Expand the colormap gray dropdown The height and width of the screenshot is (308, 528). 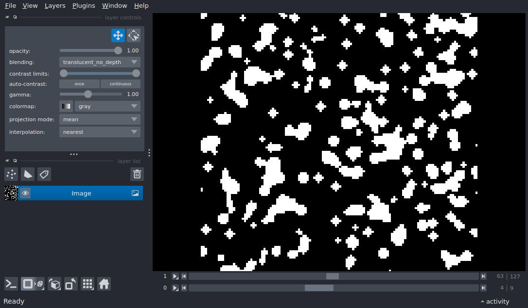tap(107, 106)
